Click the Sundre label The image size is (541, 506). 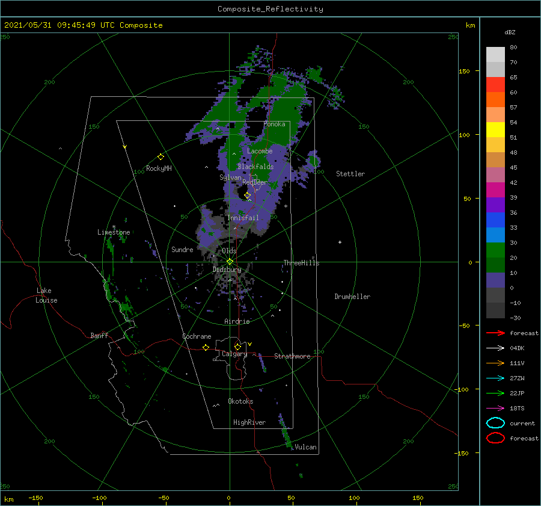point(182,249)
